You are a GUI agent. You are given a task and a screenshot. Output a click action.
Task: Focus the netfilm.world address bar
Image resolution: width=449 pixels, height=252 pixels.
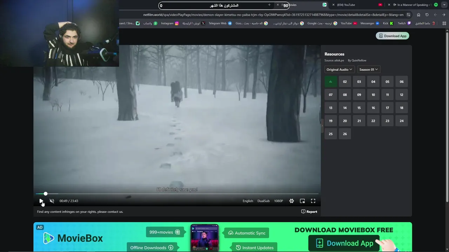pos(273,15)
